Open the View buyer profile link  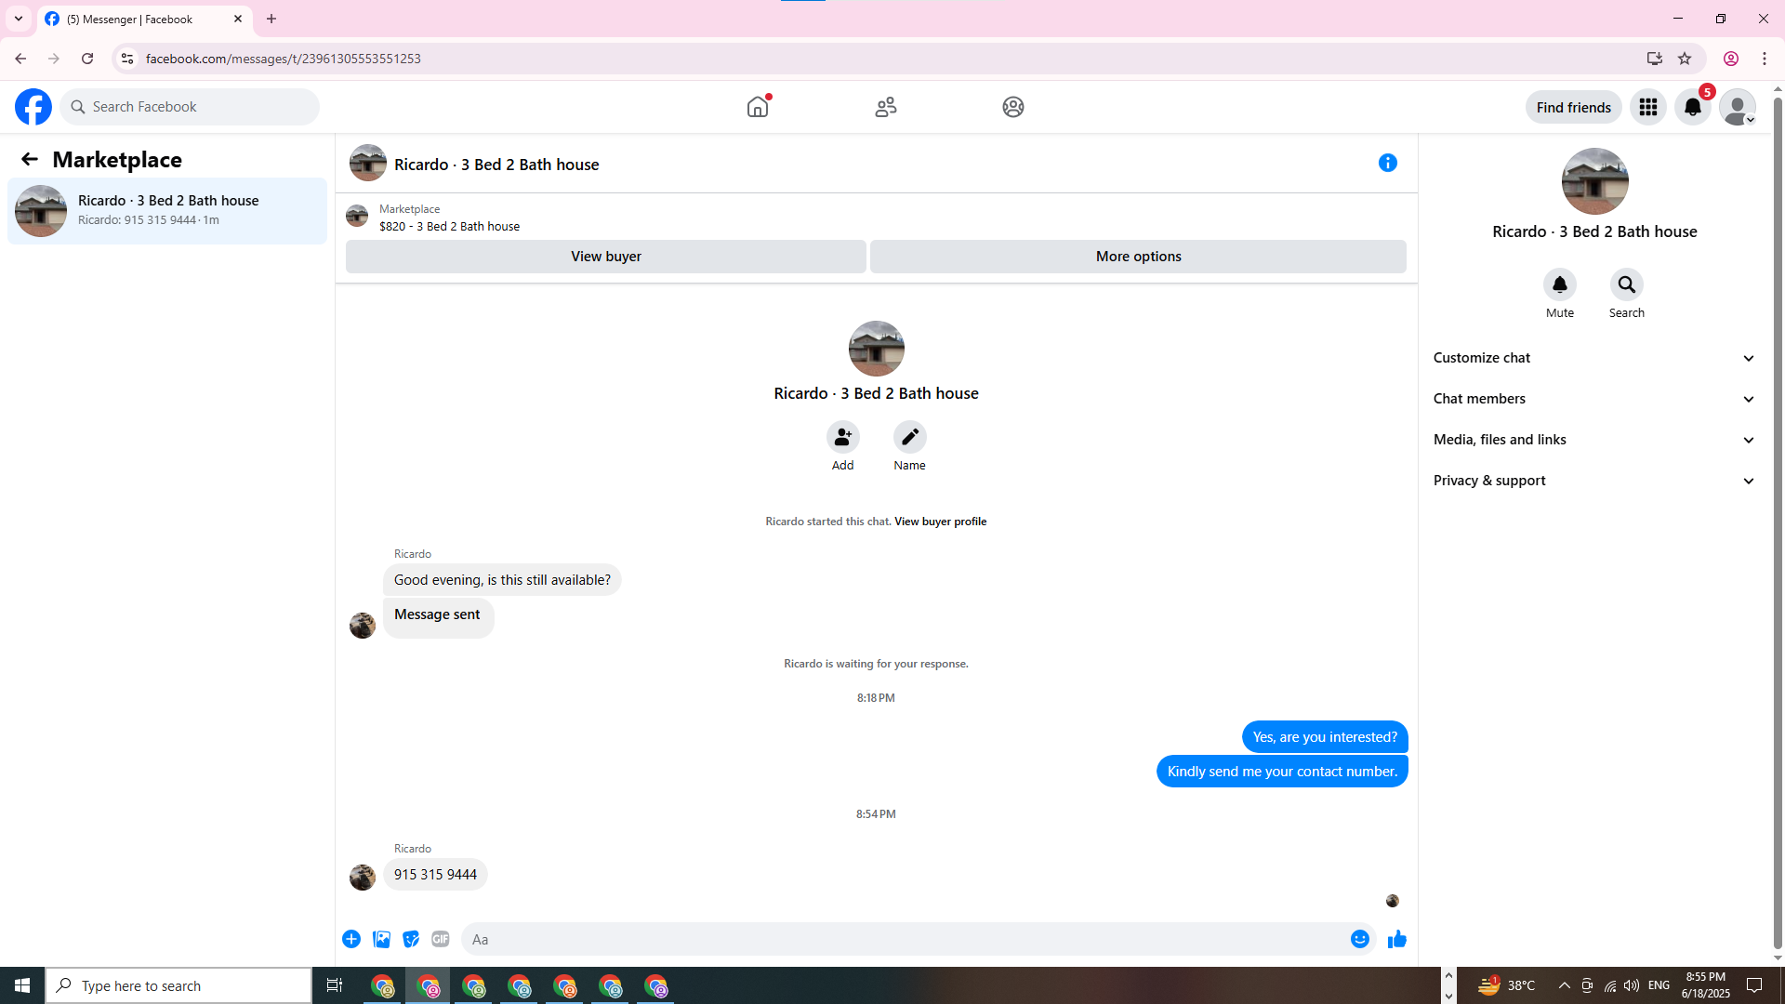tap(940, 522)
